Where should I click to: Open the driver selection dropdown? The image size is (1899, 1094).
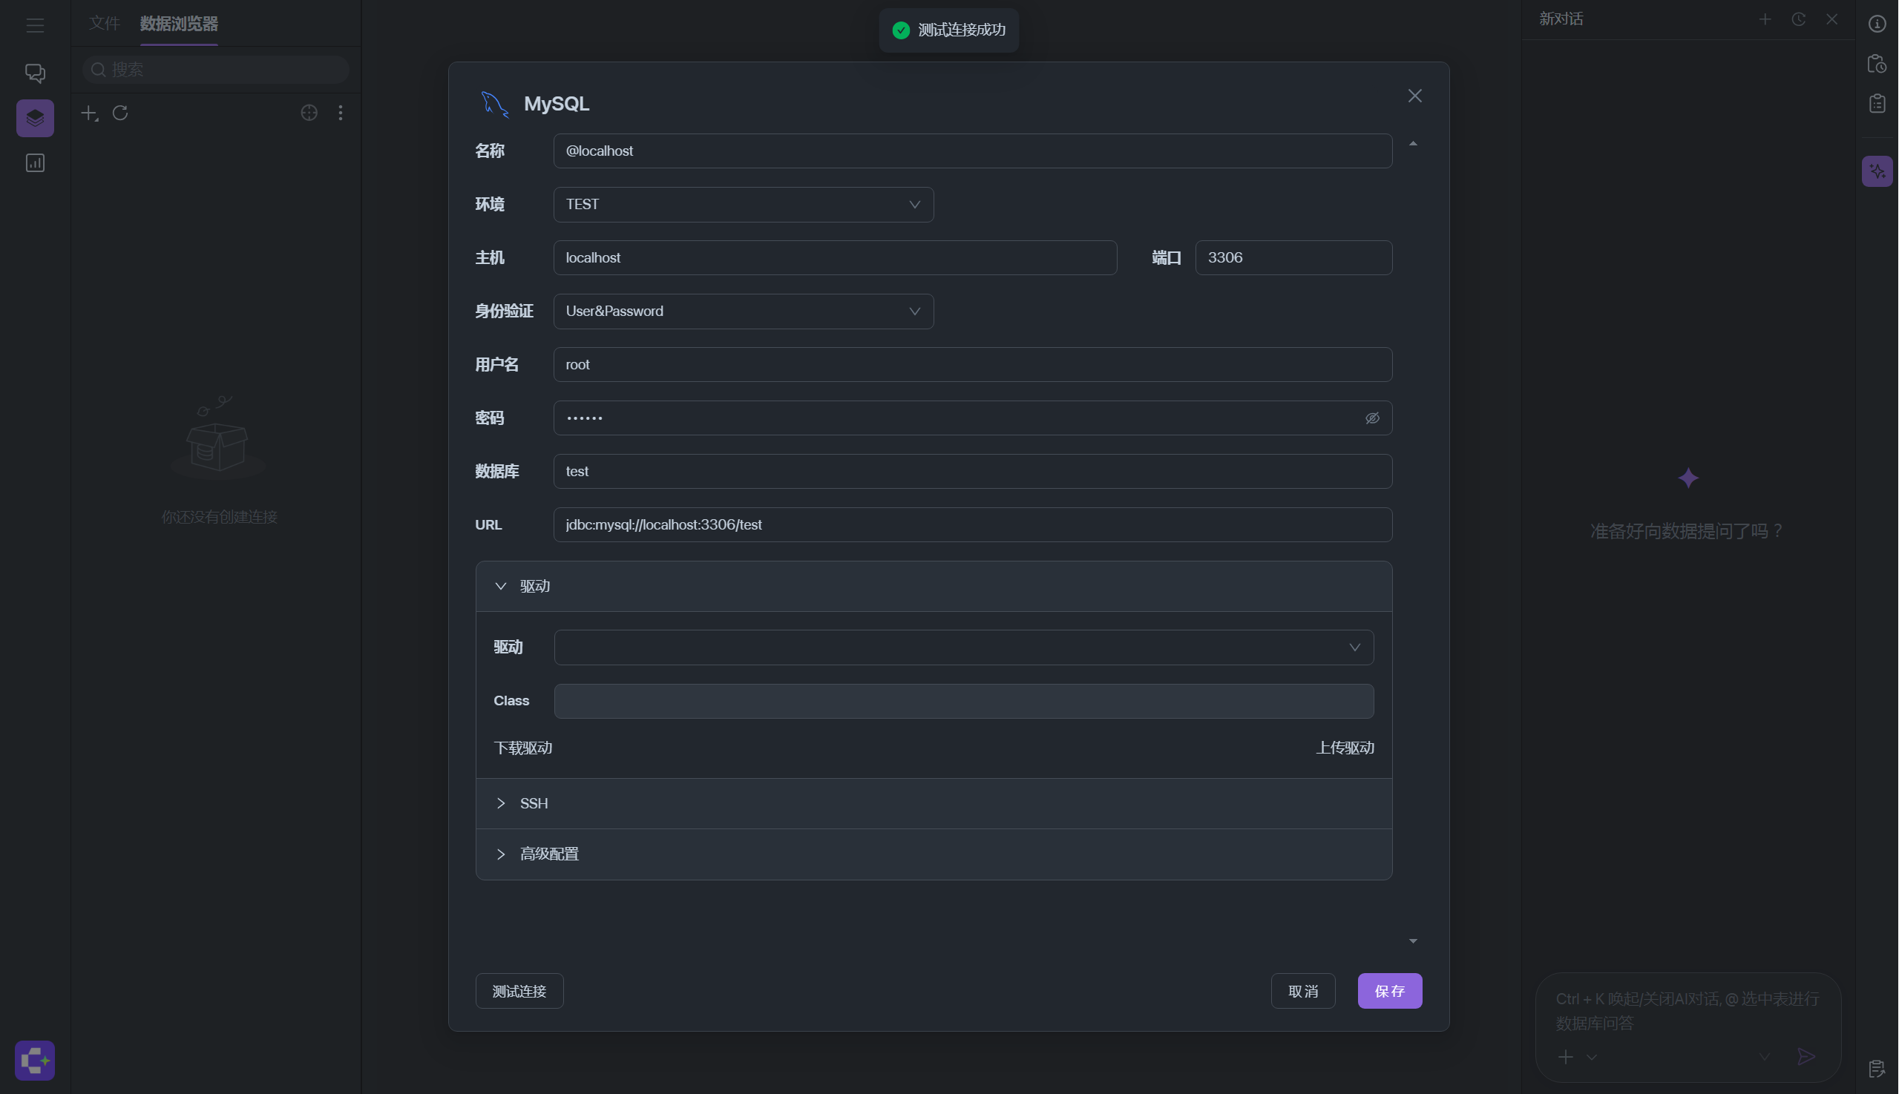(x=964, y=647)
